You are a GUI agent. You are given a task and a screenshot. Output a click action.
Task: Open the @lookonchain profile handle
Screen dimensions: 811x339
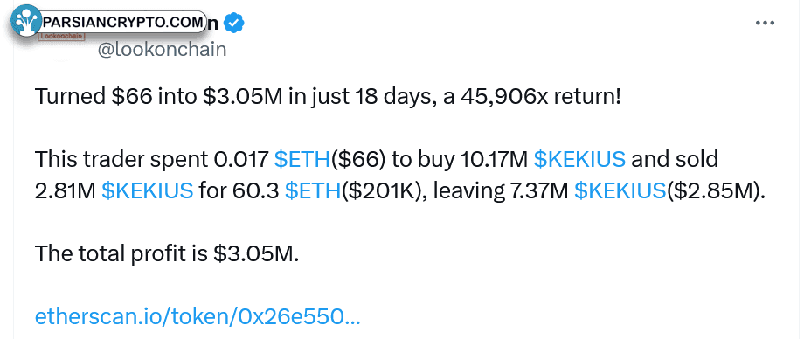[x=162, y=49]
